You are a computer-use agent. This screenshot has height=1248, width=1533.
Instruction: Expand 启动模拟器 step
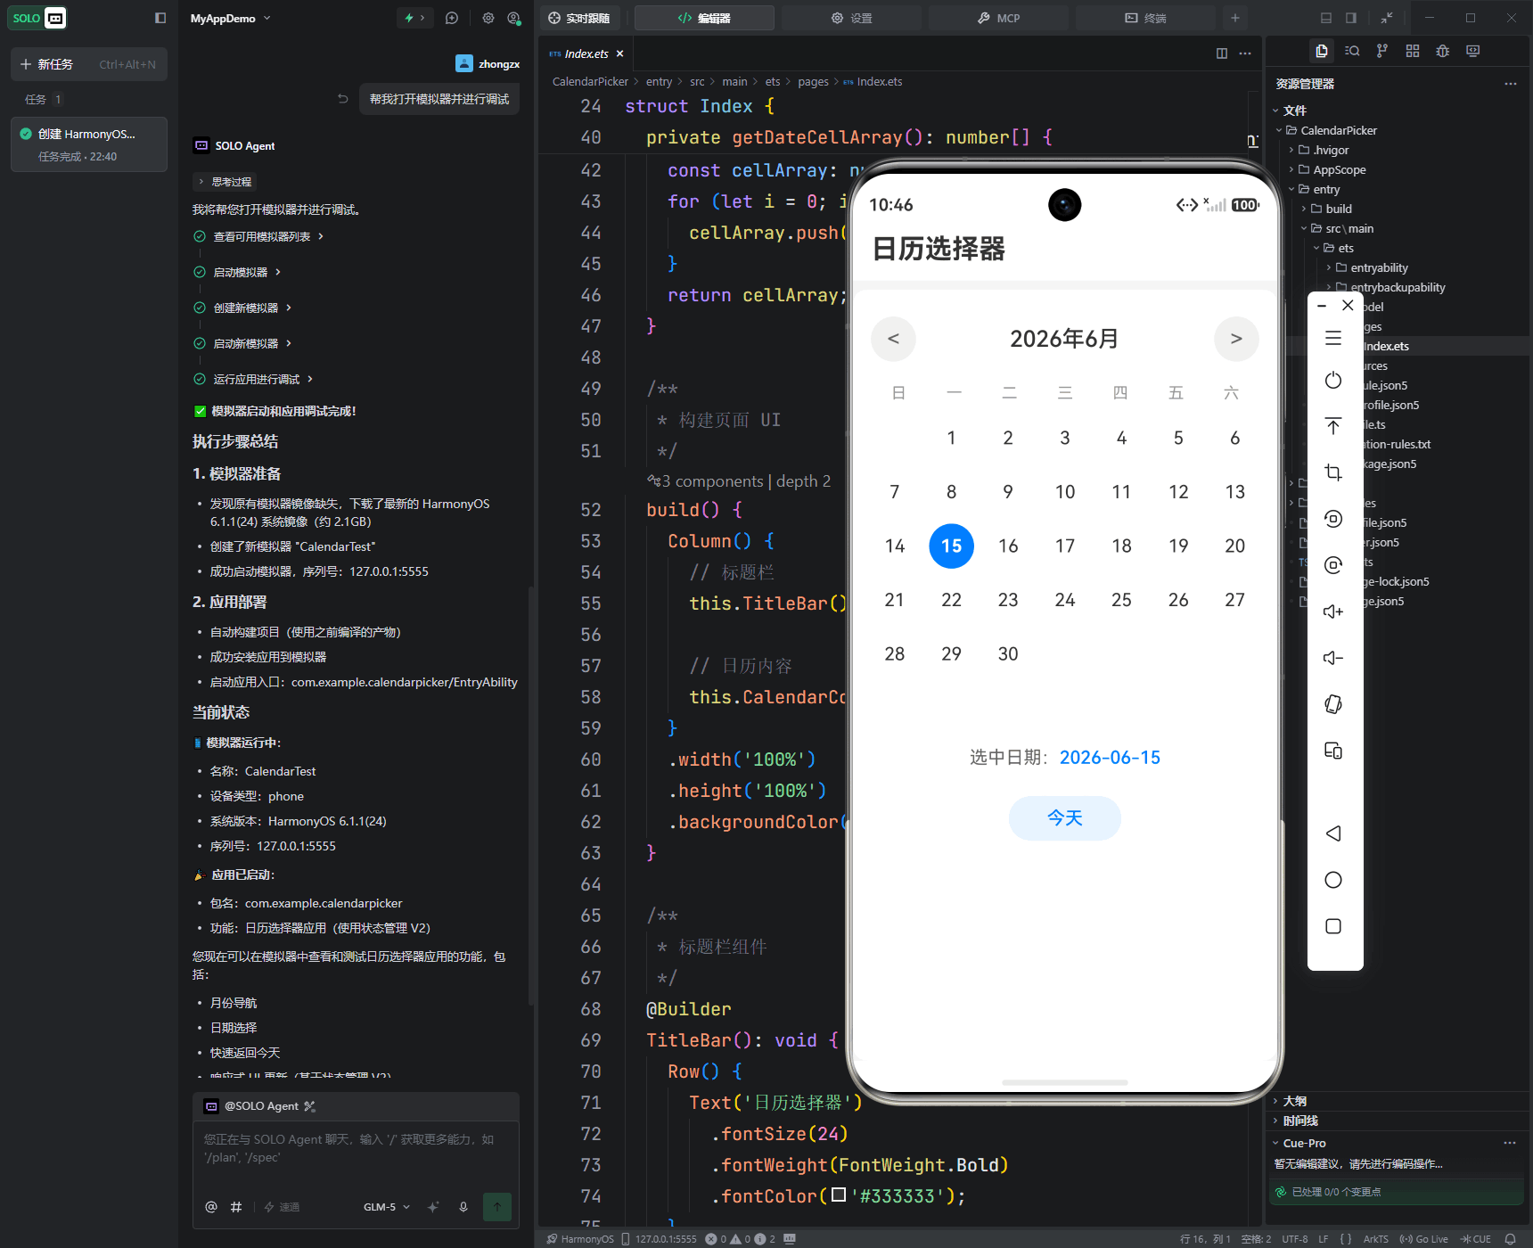(x=239, y=272)
